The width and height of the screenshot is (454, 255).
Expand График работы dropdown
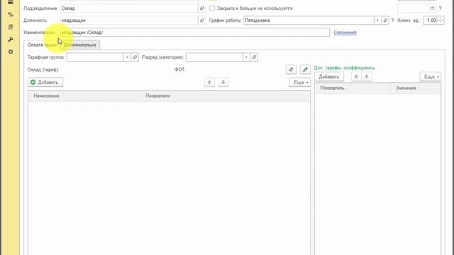tap(377, 21)
